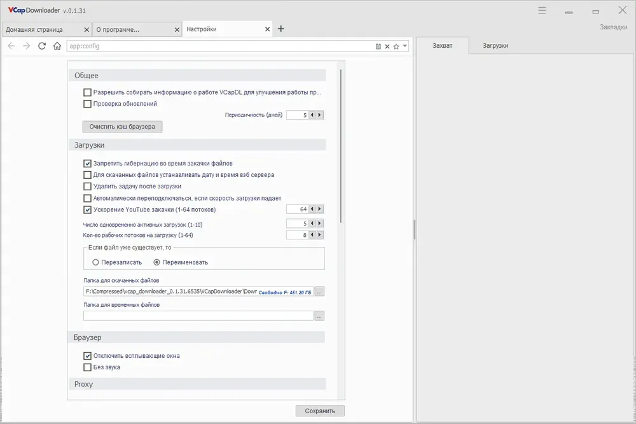
Task: Increase YouTube threads count
Action: pos(320,209)
